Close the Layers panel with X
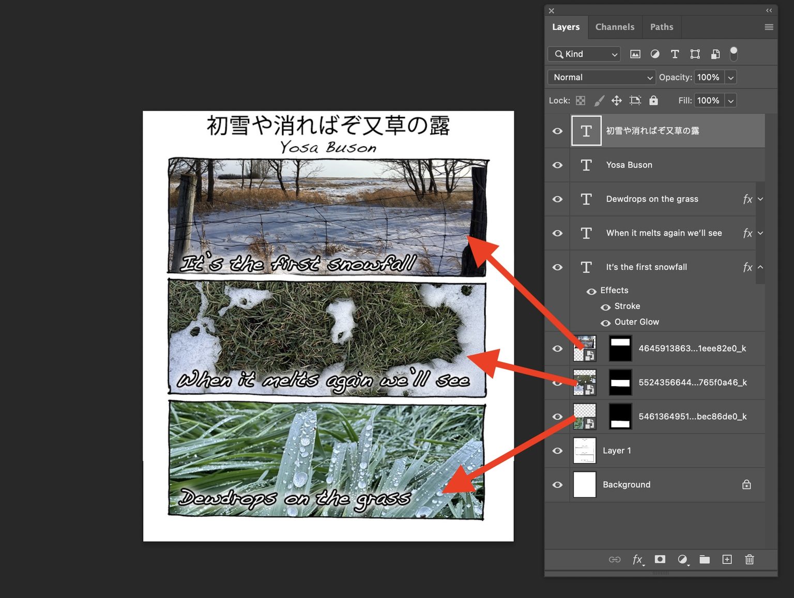Image resolution: width=794 pixels, height=598 pixels. 552,10
